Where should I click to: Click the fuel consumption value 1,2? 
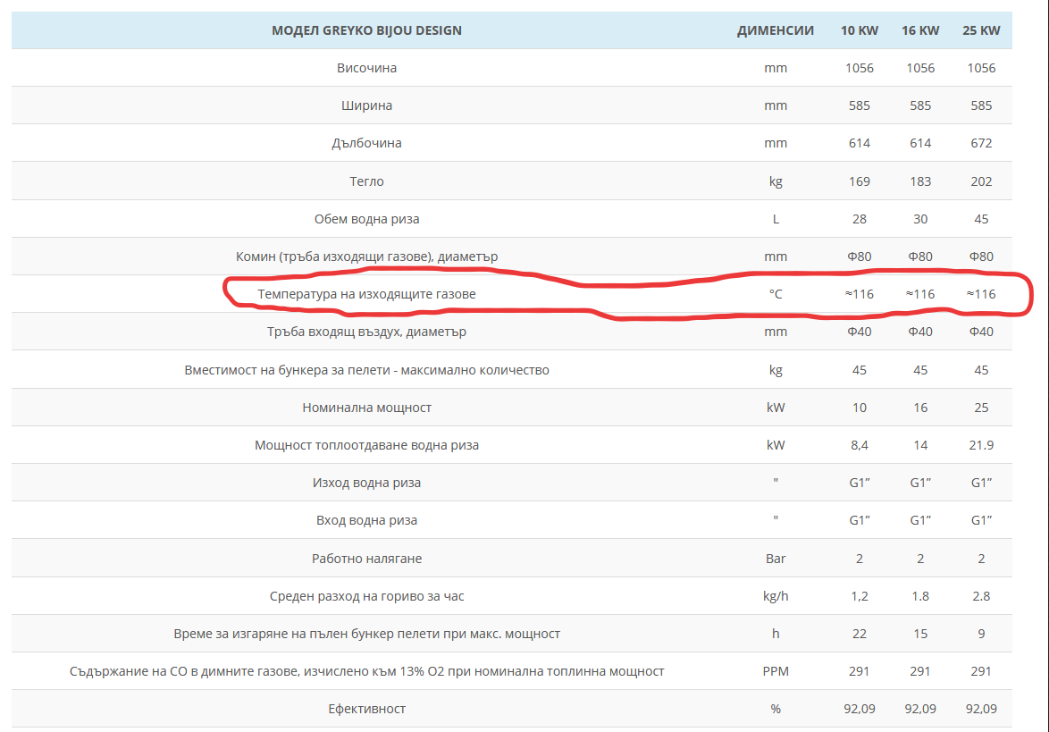click(x=859, y=595)
